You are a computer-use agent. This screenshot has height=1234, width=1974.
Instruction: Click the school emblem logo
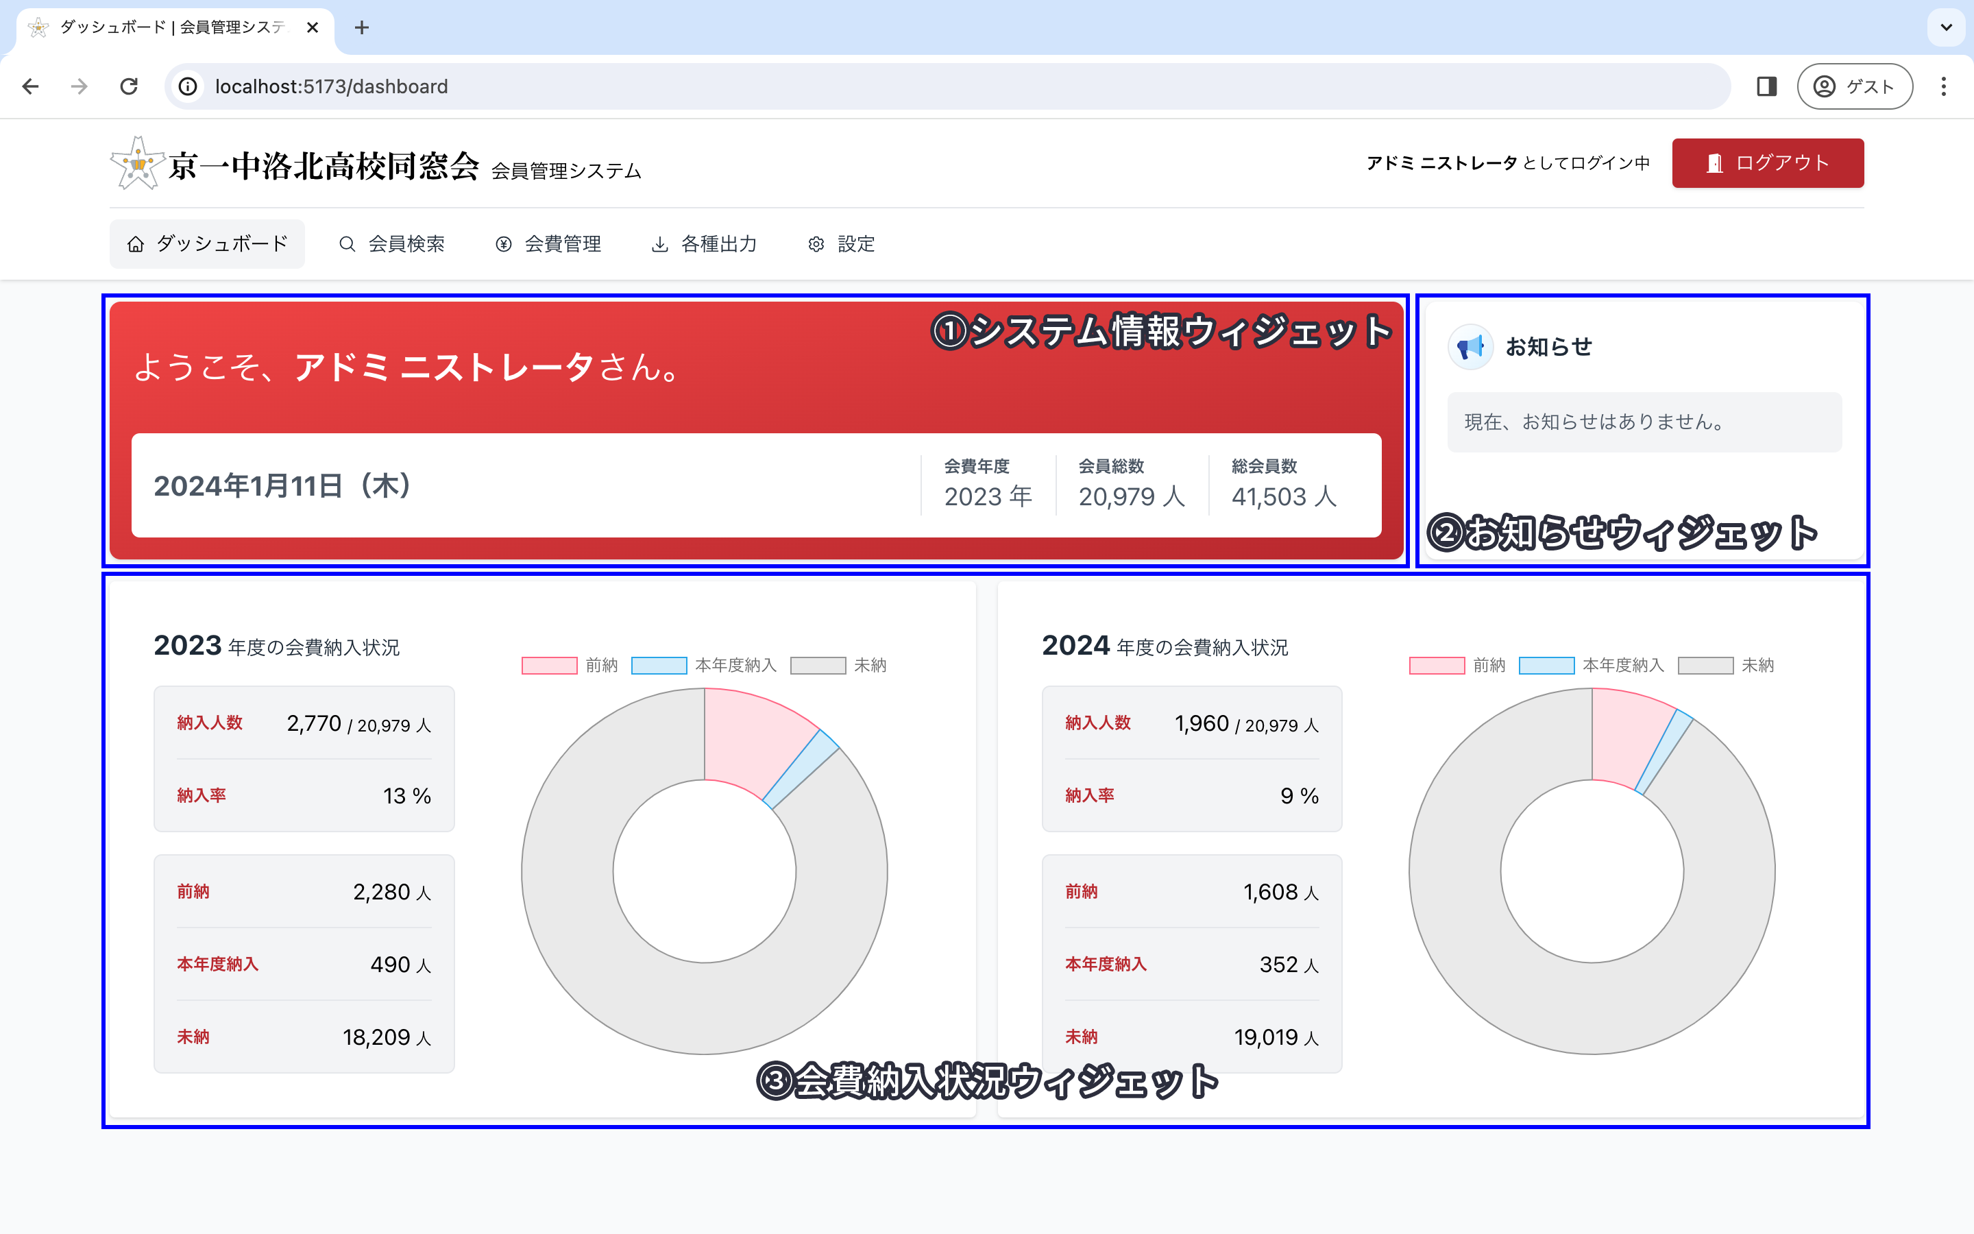coord(137,162)
